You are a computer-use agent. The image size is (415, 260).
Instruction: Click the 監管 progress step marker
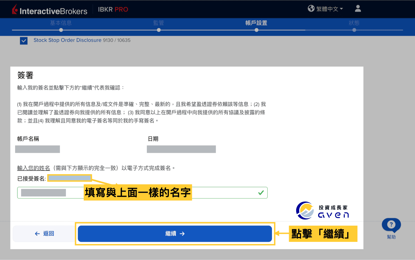coord(159,30)
